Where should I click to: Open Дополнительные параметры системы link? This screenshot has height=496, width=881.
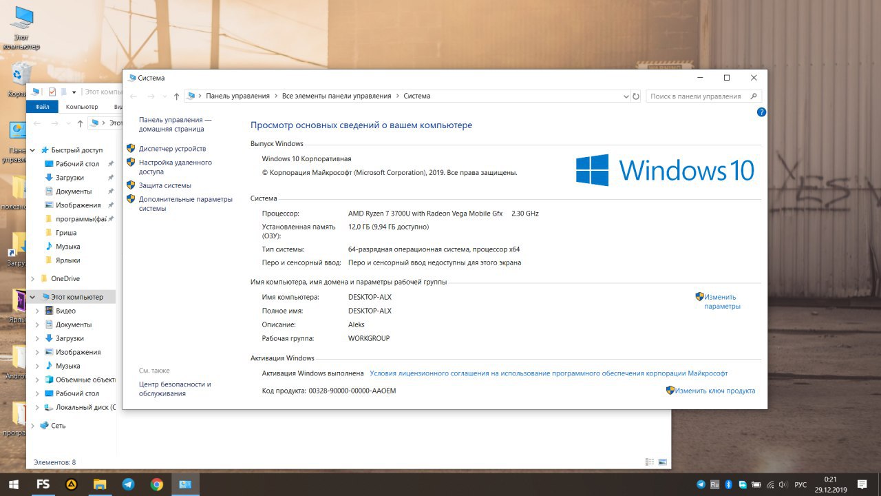186,204
